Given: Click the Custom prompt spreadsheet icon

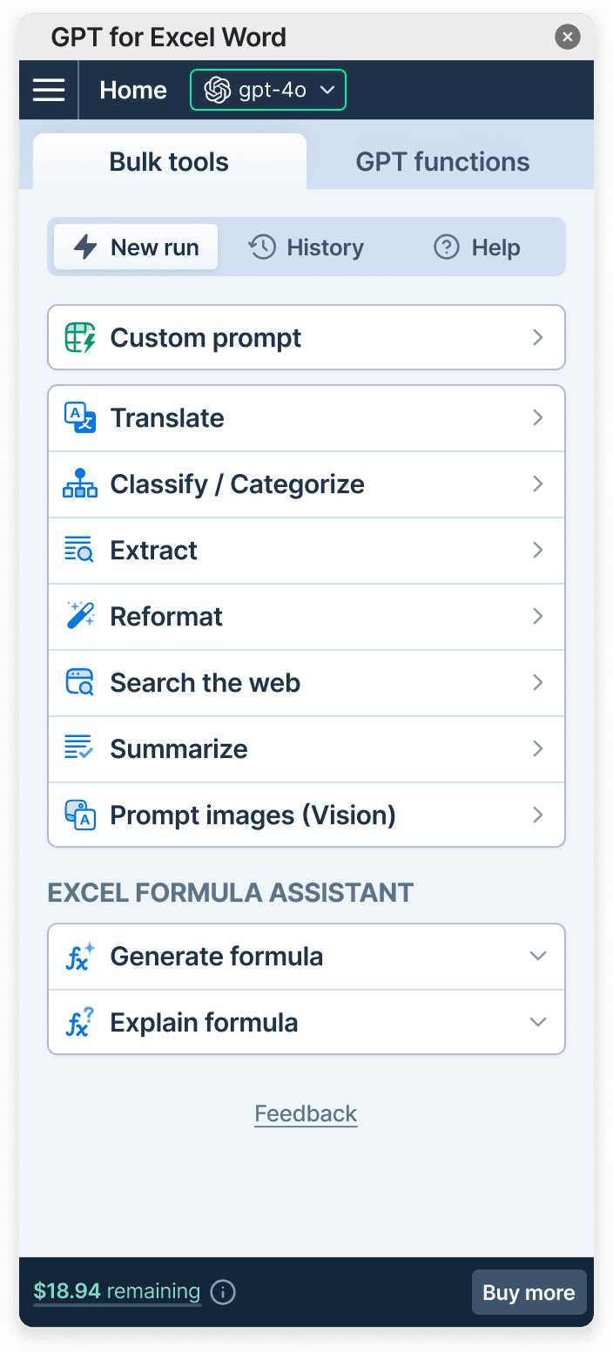Looking at the screenshot, I should point(80,338).
